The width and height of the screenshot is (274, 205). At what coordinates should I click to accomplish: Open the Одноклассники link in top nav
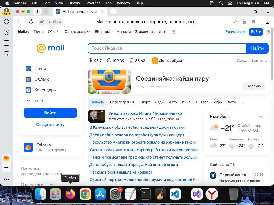[x=78, y=32]
